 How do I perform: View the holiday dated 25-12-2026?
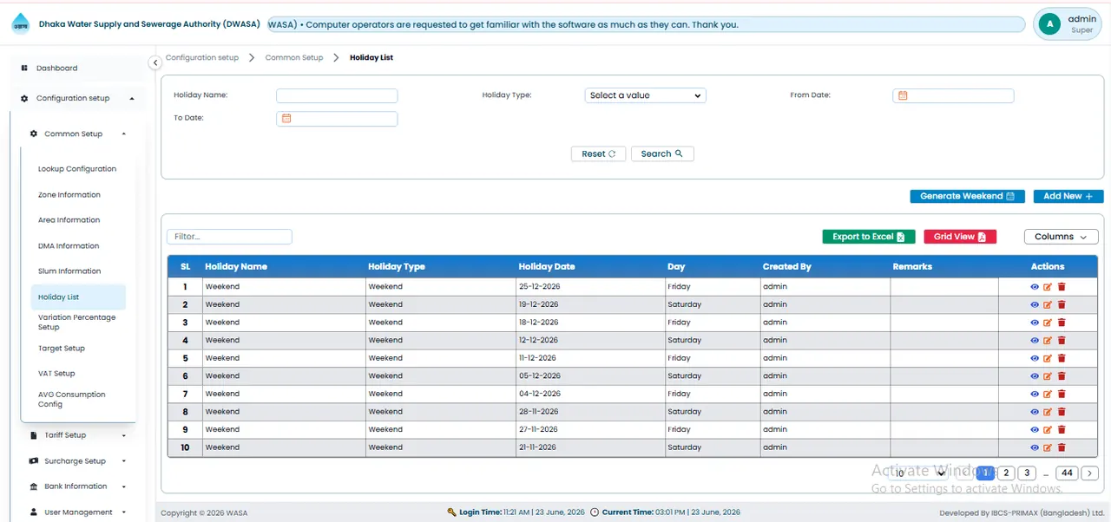pos(1035,287)
